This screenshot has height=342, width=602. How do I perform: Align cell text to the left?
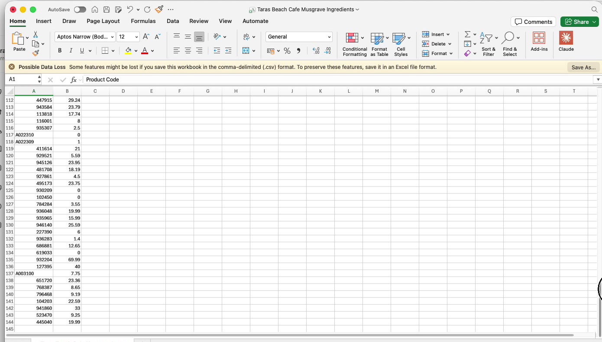point(177,51)
